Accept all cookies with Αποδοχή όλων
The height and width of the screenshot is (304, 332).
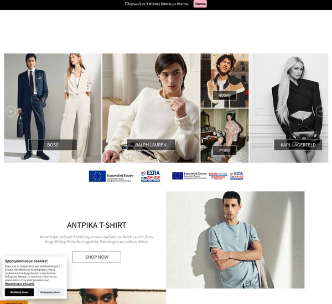[19, 292]
